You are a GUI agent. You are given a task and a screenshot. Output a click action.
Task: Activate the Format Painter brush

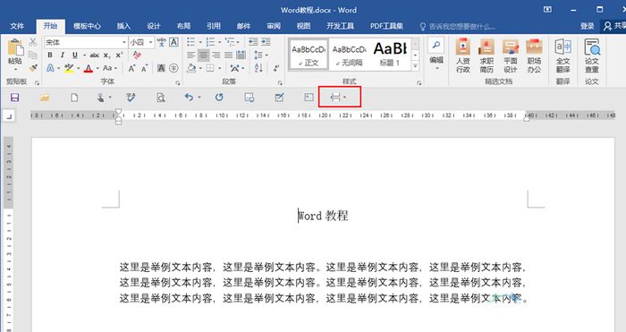pyautogui.click(x=33, y=67)
